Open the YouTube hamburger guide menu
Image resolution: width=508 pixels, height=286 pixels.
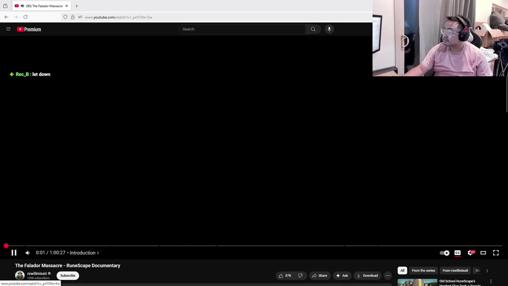[8, 29]
